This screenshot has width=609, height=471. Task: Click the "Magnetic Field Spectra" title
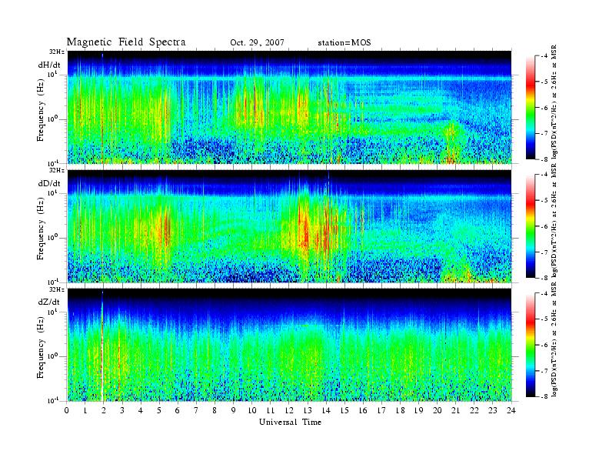[x=126, y=42]
